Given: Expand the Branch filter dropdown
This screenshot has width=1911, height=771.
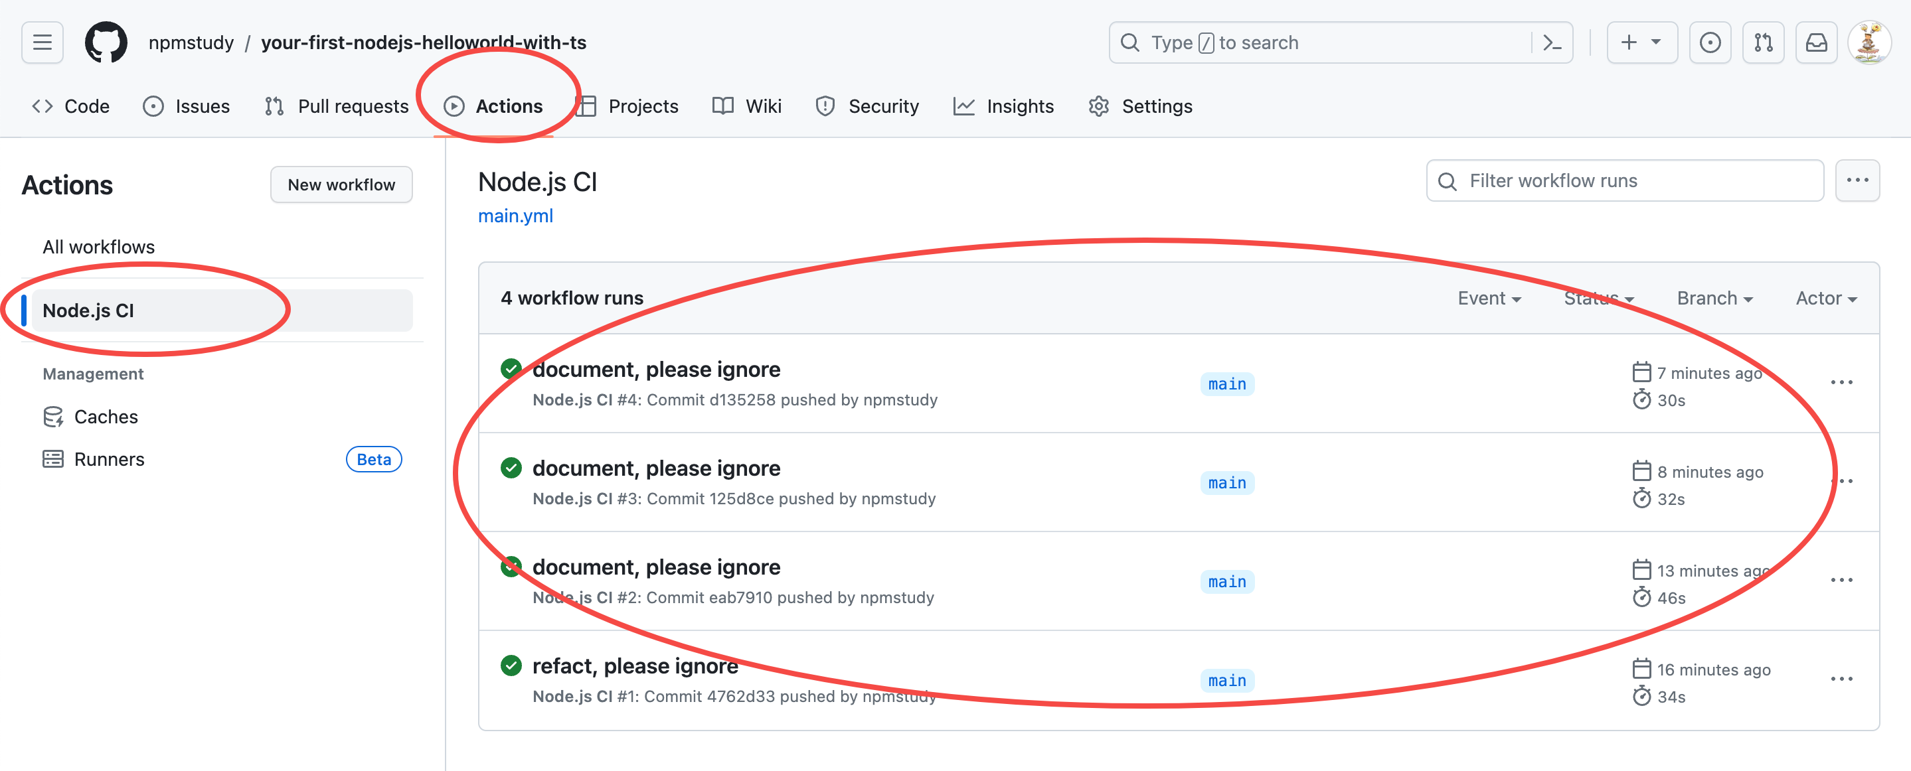Looking at the screenshot, I should pyautogui.click(x=1714, y=298).
